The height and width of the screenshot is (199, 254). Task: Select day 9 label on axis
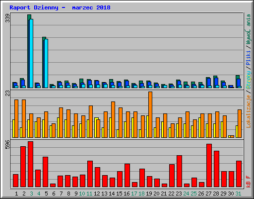point(76,194)
